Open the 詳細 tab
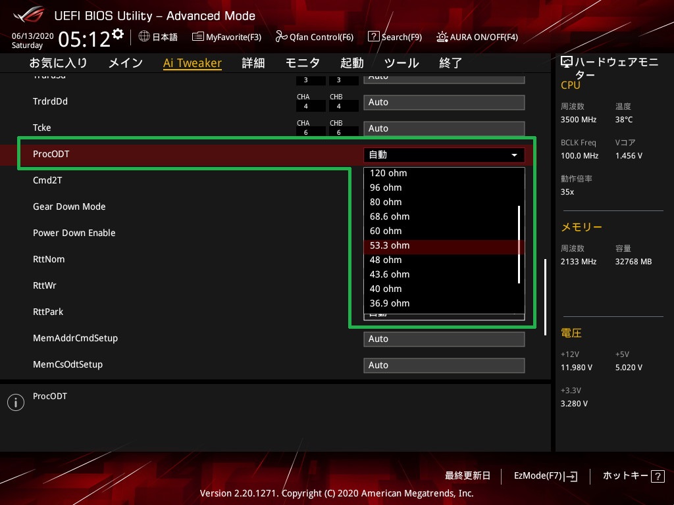The image size is (674, 505). click(253, 63)
